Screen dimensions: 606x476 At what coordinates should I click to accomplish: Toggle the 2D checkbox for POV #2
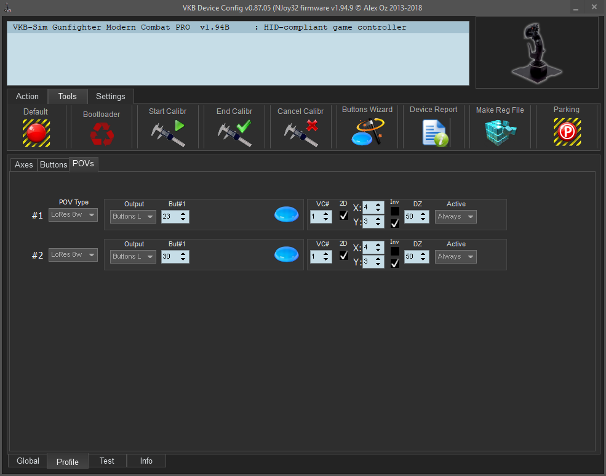[x=343, y=256]
